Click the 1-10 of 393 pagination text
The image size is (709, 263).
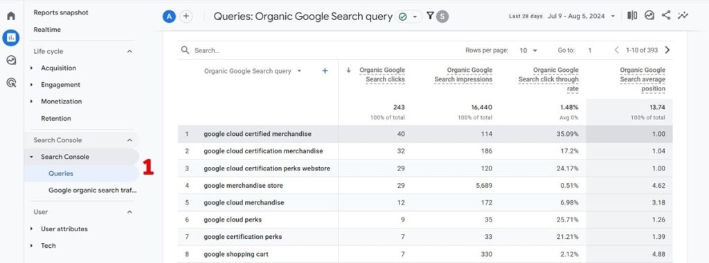coord(642,50)
